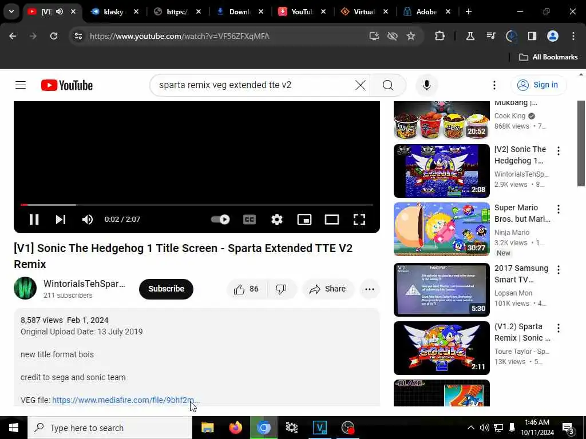
Task: View site information icon in address bar
Action: coord(78,36)
